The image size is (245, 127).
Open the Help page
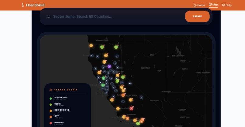pyautogui.click(x=227, y=5)
